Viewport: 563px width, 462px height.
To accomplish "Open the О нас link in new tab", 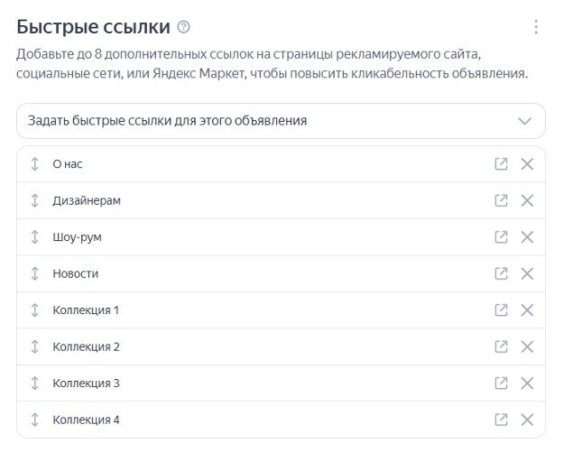I will [x=501, y=164].
